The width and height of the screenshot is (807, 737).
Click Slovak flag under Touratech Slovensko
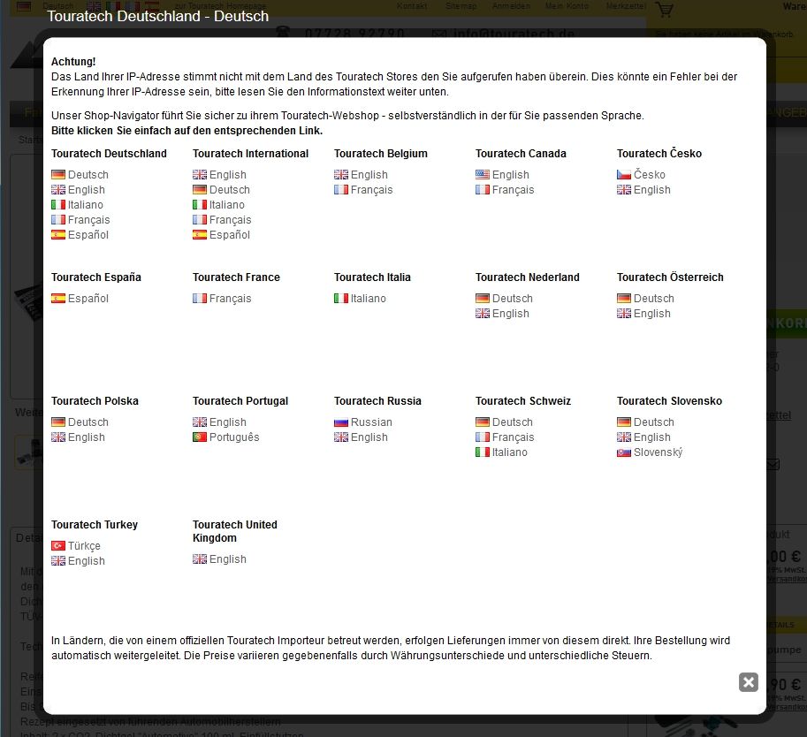point(624,452)
